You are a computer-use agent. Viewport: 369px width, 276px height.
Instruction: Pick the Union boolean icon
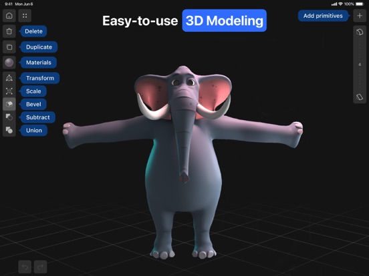coord(9,130)
